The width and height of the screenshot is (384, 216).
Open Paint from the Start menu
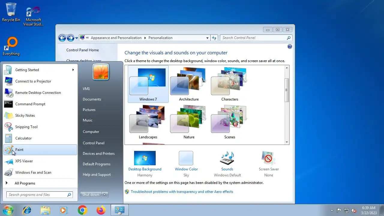click(40, 150)
